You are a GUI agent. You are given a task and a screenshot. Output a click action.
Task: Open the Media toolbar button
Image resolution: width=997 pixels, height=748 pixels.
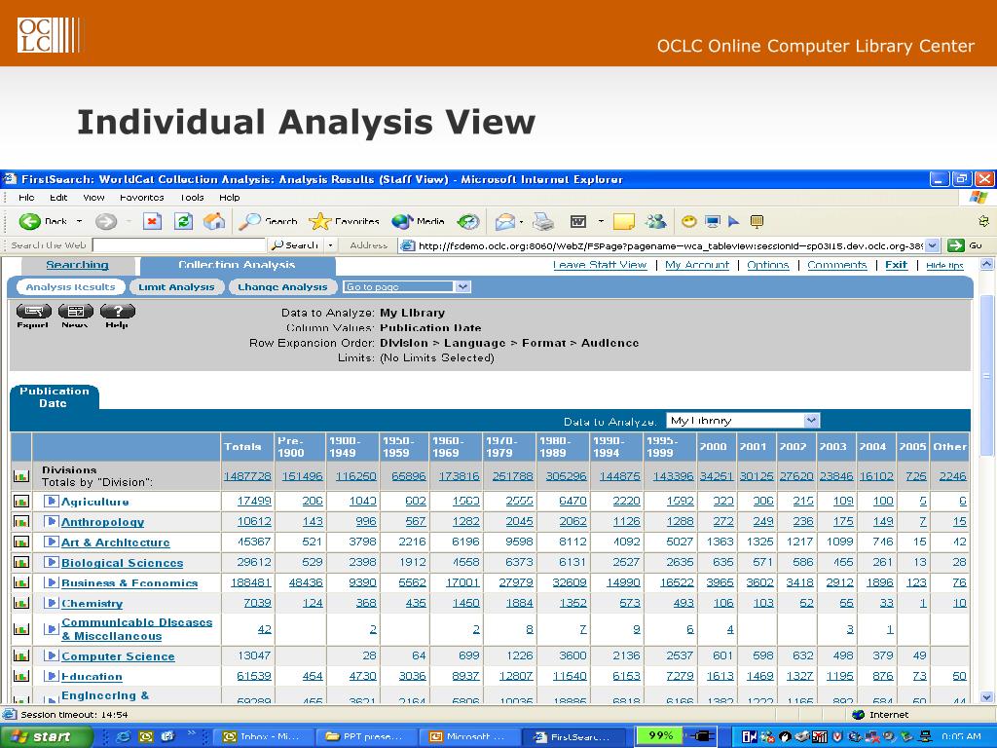point(418,221)
